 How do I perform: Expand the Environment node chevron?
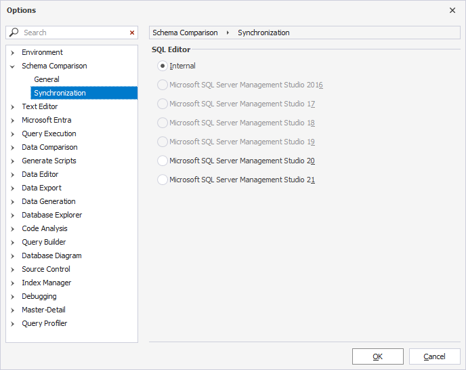click(12, 53)
